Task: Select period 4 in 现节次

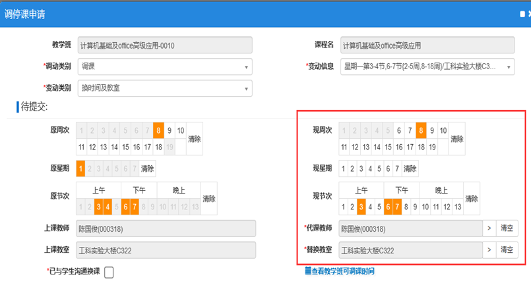Action: pyautogui.click(x=371, y=207)
